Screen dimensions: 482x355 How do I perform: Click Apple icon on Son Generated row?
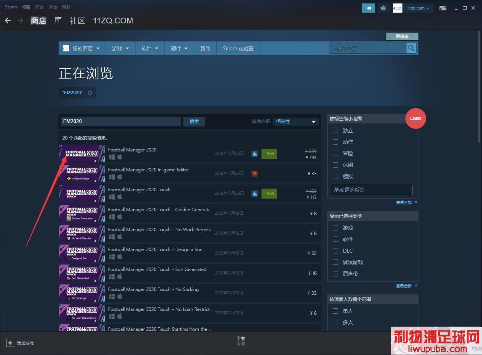[119, 276]
